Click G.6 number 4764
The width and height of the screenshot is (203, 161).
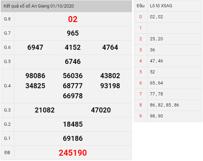pos(110,47)
